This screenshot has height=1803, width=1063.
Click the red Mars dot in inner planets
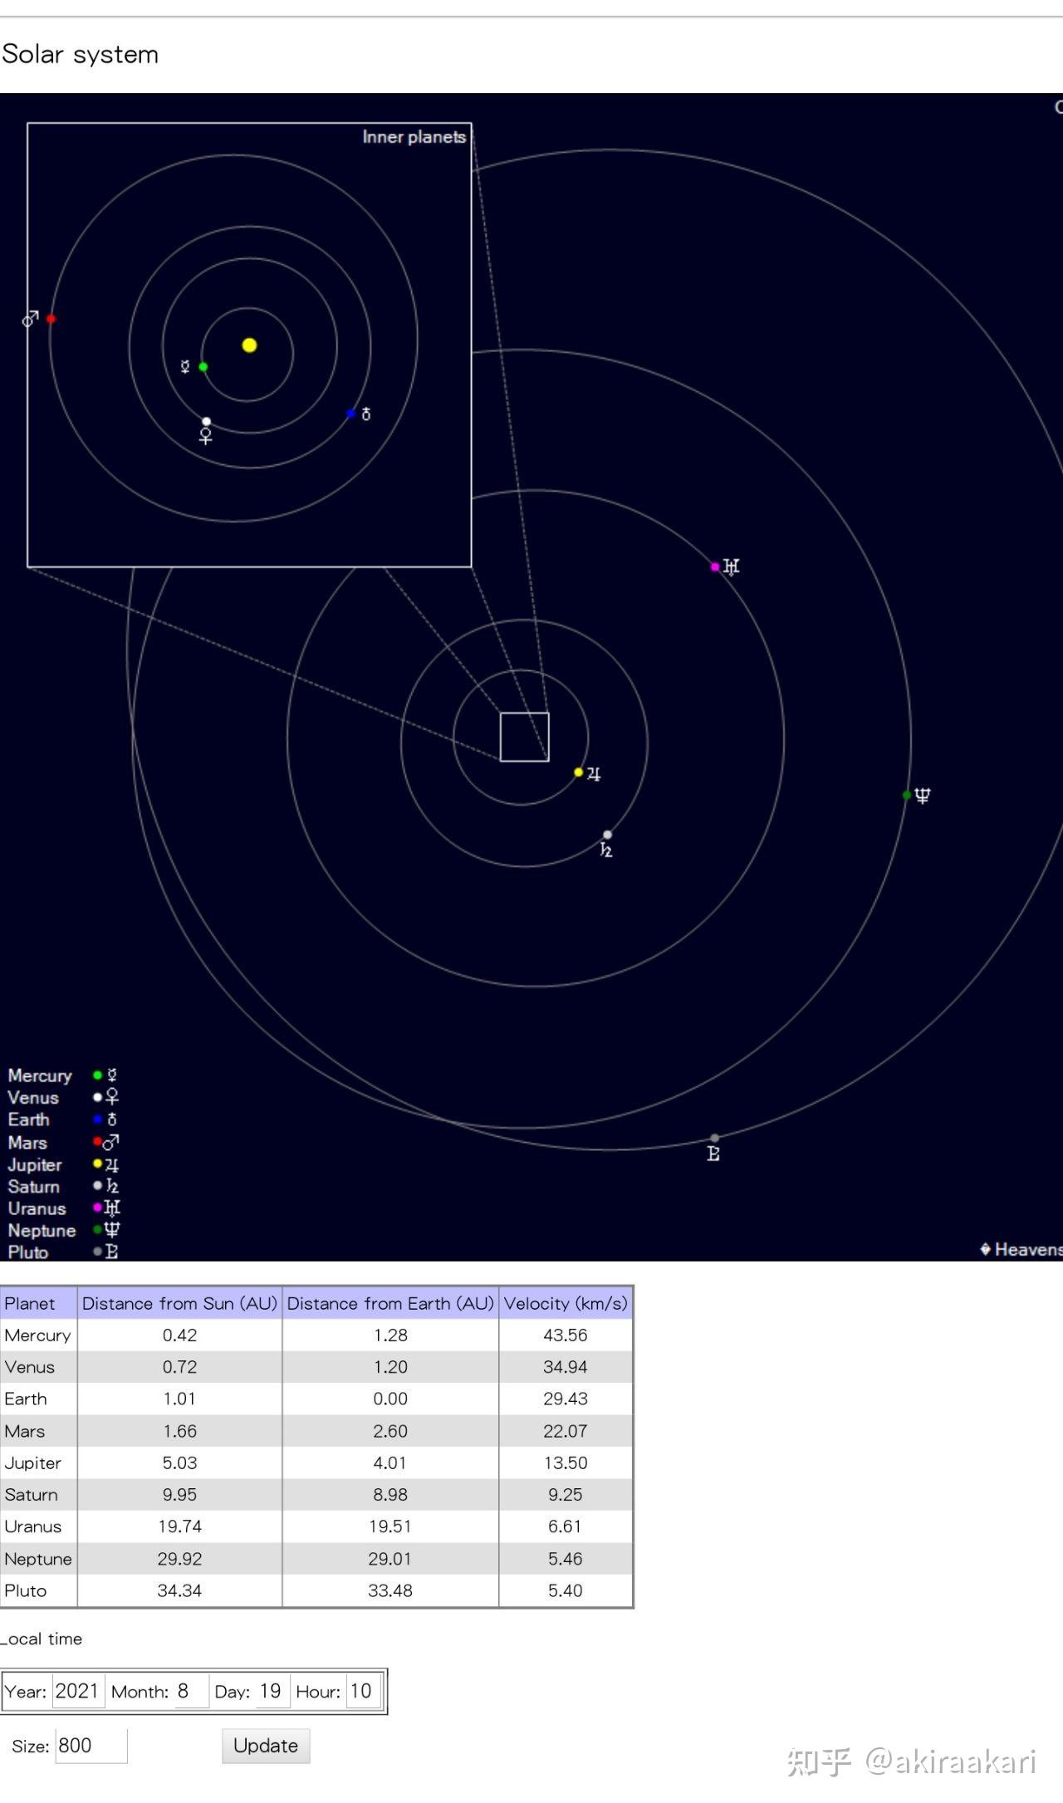[51, 319]
